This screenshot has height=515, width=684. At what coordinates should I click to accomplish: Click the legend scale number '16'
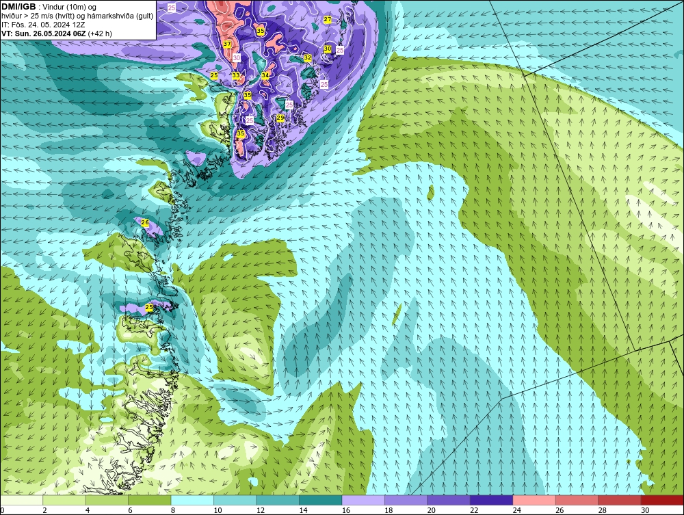[x=346, y=510]
